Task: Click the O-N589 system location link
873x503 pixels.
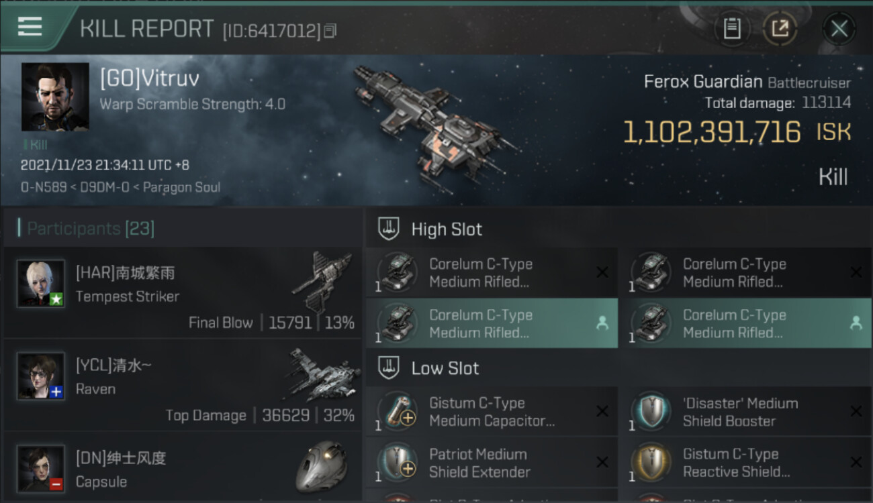Action: point(44,187)
